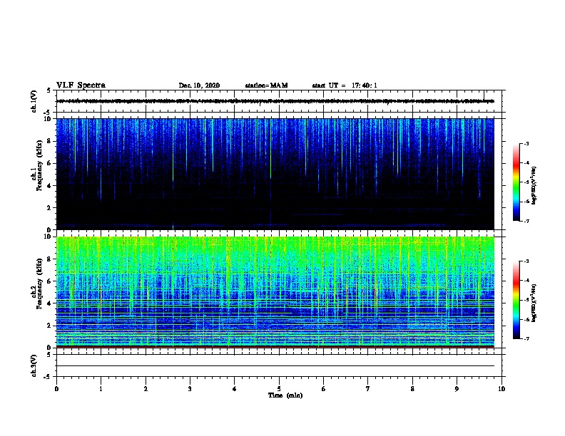565x436 pixels.
Task: Click the ch.2 "Frequency (kHz)" axis label
Action: coord(39,284)
